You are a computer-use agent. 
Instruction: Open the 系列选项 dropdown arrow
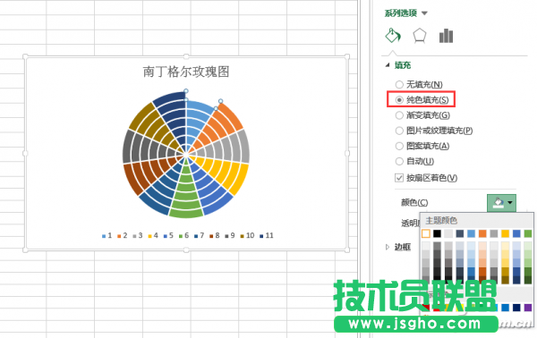[x=424, y=13]
